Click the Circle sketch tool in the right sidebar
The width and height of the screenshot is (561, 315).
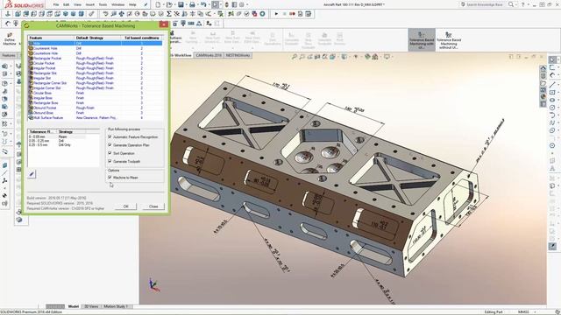click(x=552, y=108)
